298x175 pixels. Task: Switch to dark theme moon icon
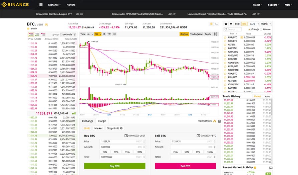(x=216, y=24)
